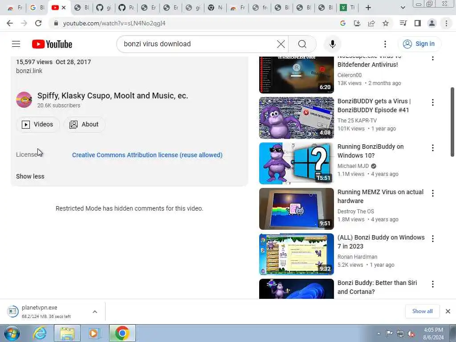Image resolution: width=456 pixels, height=342 pixels.
Task: Go to YouTube home via logo
Action: click(x=52, y=44)
